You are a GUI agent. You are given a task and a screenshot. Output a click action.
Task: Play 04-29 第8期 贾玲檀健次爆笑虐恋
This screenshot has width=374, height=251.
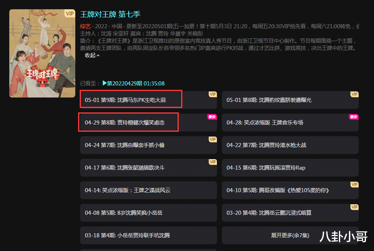pos(149,122)
